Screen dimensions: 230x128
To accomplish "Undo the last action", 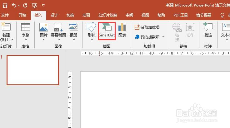I will point(14,6).
